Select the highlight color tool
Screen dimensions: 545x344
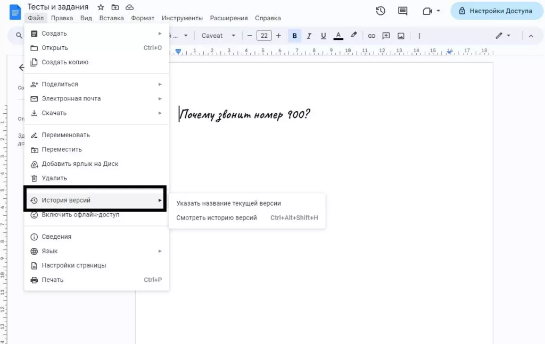click(353, 35)
